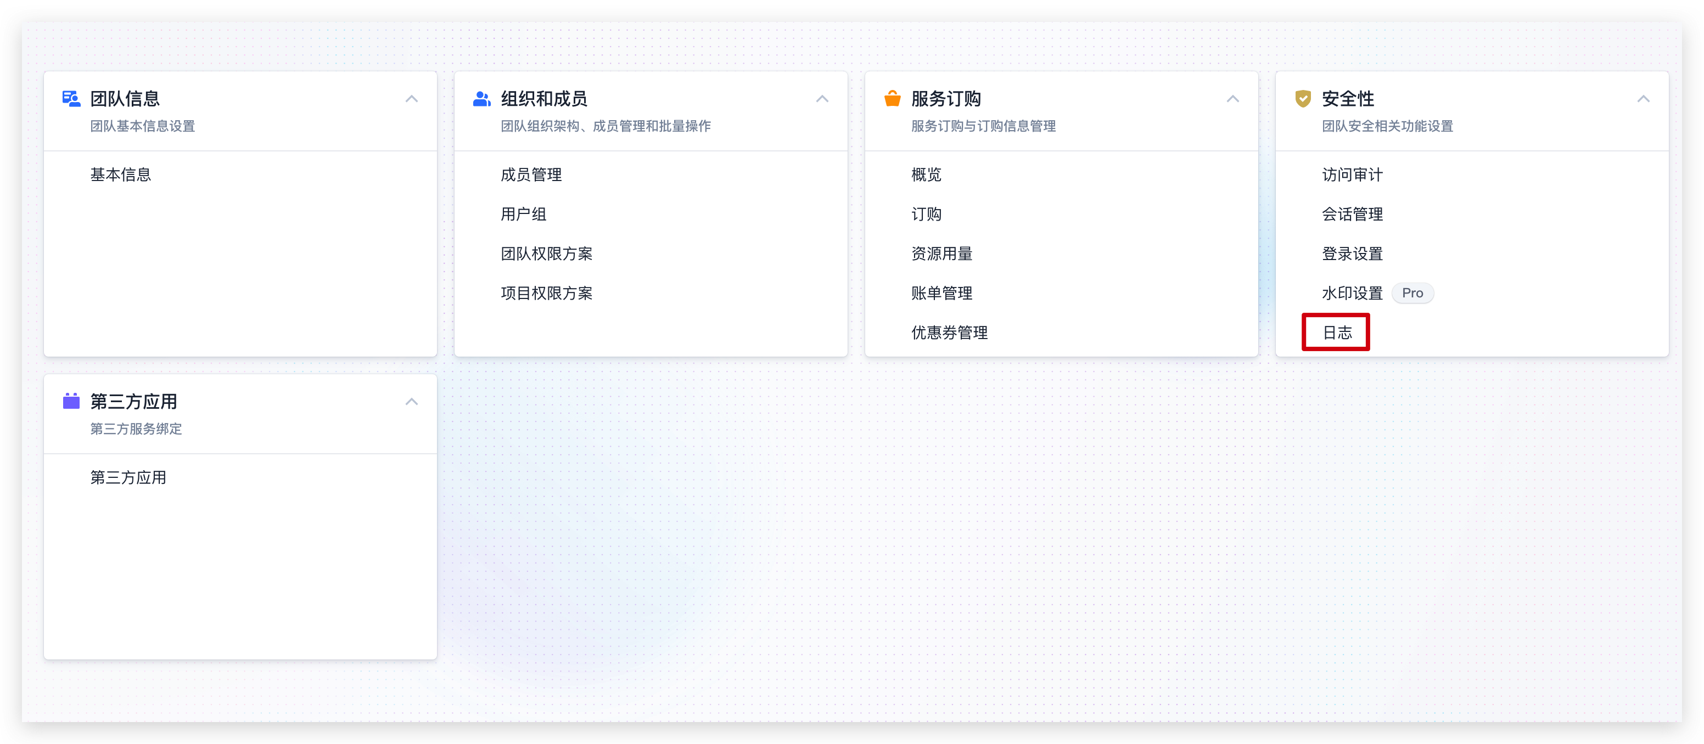Click the 服务订购 card title
Screen dimensions: 1704x744
[946, 99]
